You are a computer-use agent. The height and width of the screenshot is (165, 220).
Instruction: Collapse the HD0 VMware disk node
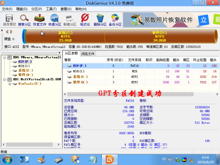click(x=4, y=58)
